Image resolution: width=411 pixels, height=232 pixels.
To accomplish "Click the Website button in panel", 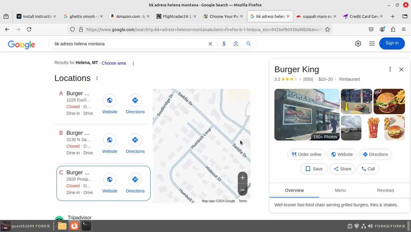I will [342, 154].
